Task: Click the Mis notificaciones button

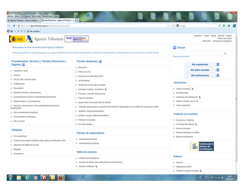Action: [x=200, y=75]
